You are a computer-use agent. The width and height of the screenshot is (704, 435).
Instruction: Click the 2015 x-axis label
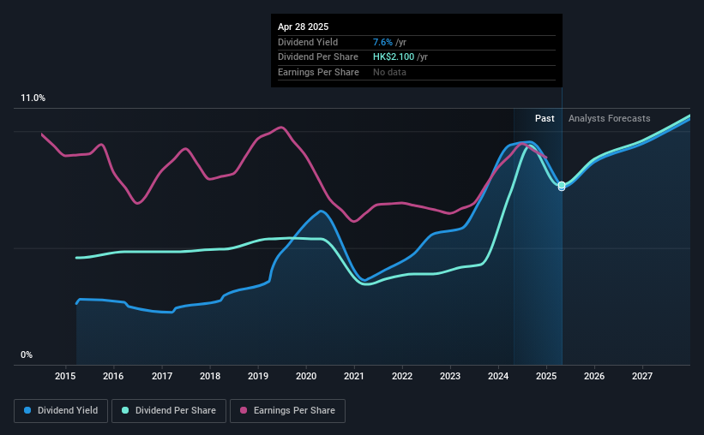pos(65,376)
